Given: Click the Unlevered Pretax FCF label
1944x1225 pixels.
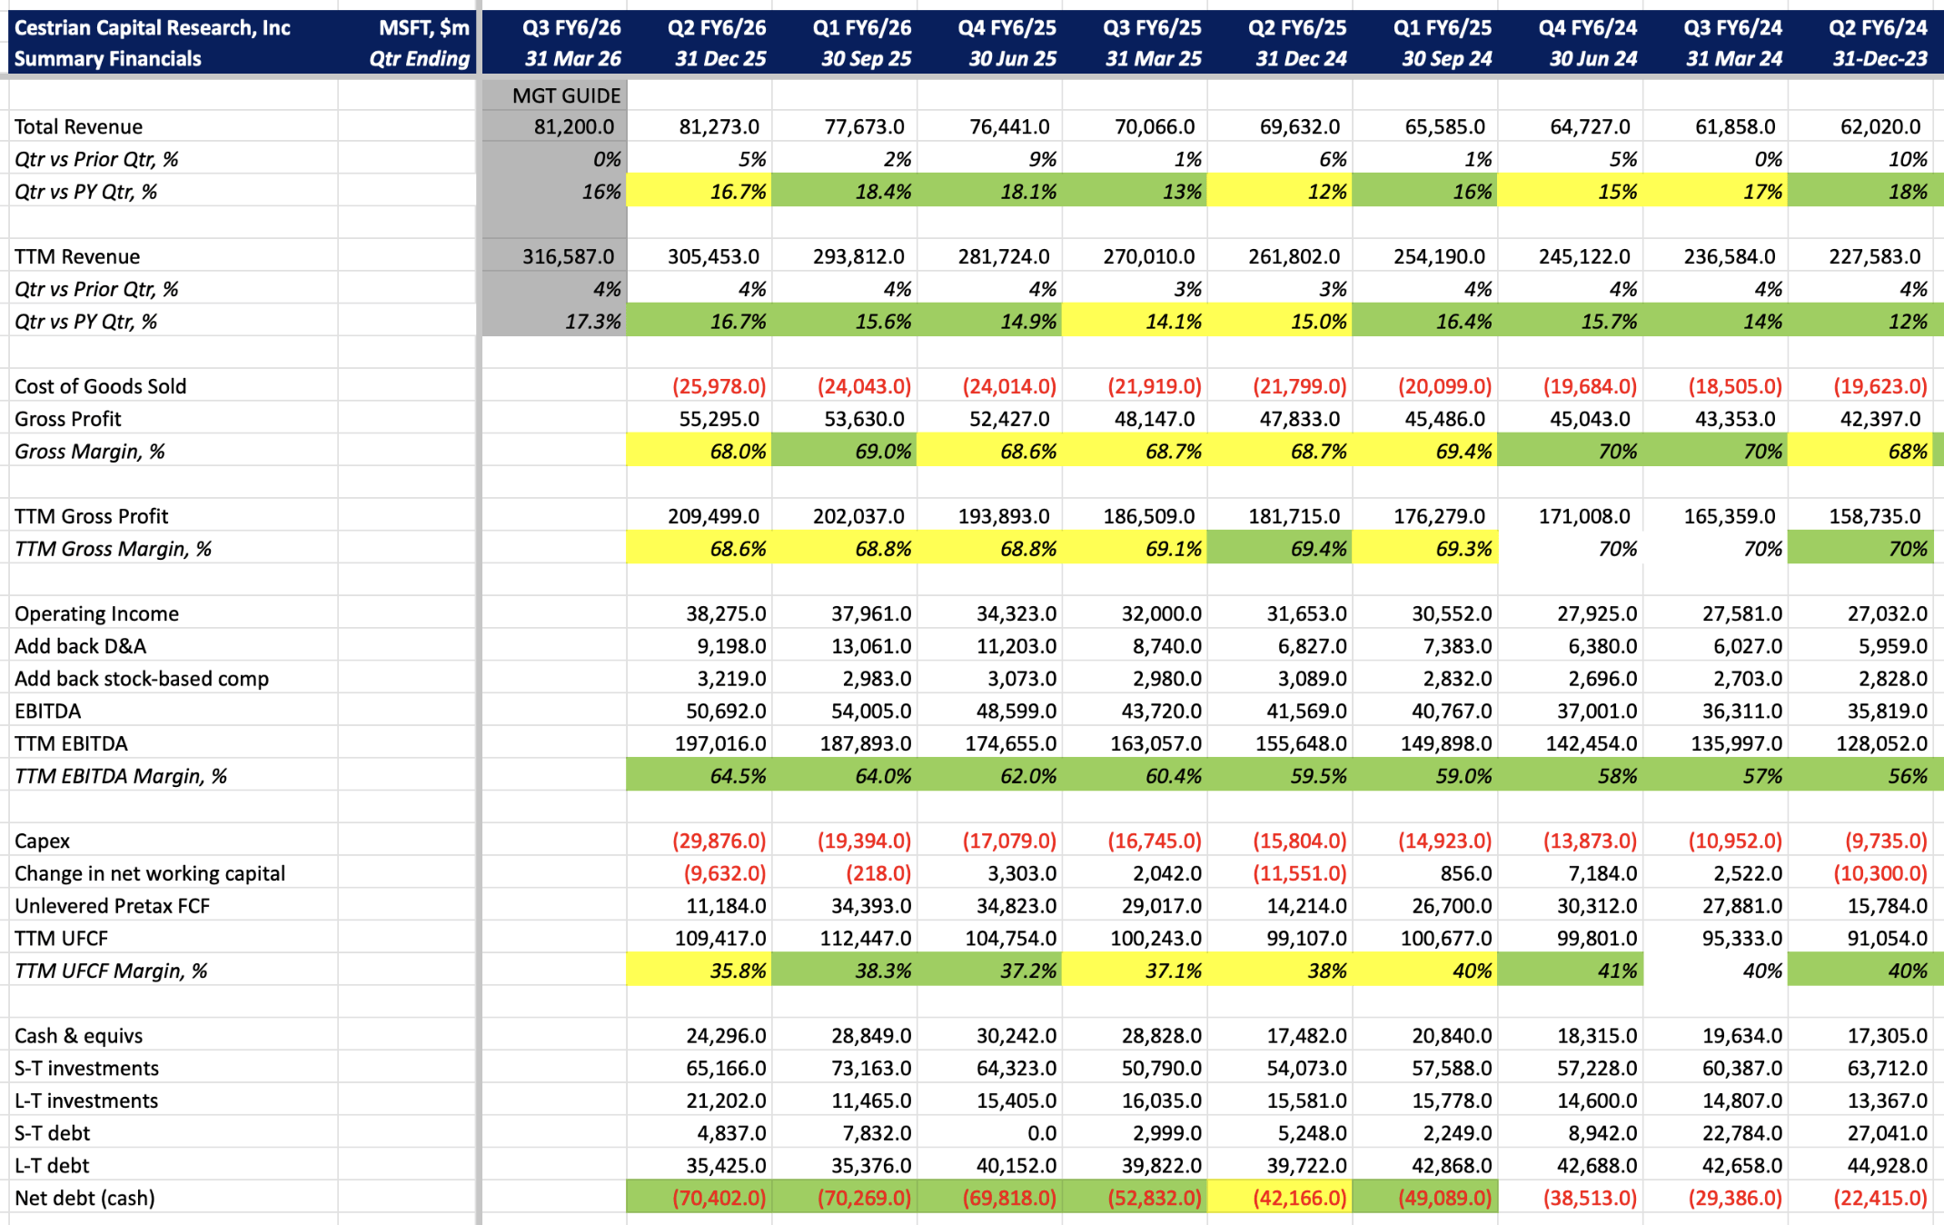Looking at the screenshot, I should coord(112,906).
